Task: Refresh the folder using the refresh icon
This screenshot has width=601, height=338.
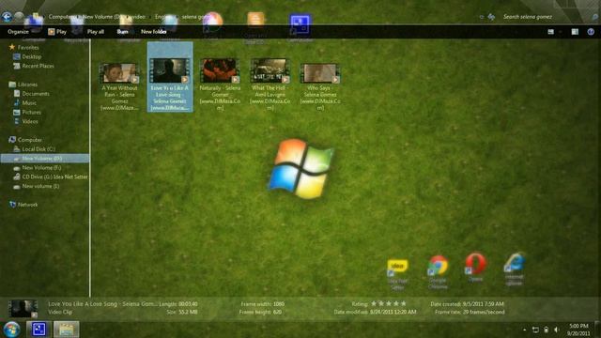Action: pyautogui.click(x=491, y=17)
